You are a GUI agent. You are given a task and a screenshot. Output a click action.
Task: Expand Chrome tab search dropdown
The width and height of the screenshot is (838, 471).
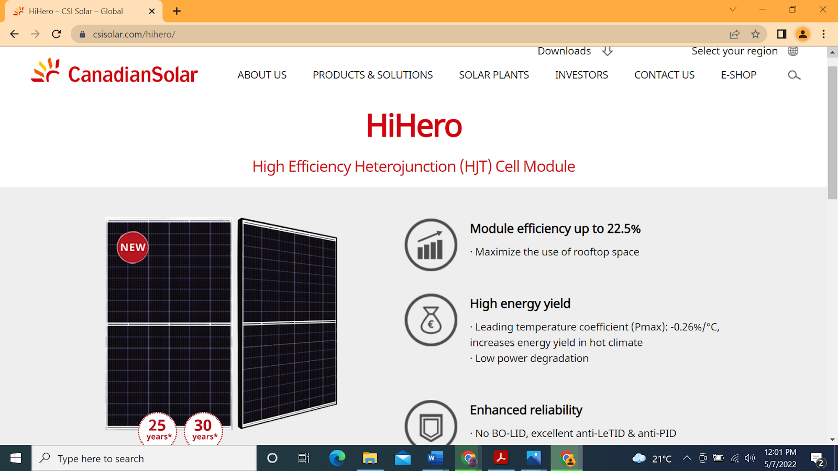point(733,10)
